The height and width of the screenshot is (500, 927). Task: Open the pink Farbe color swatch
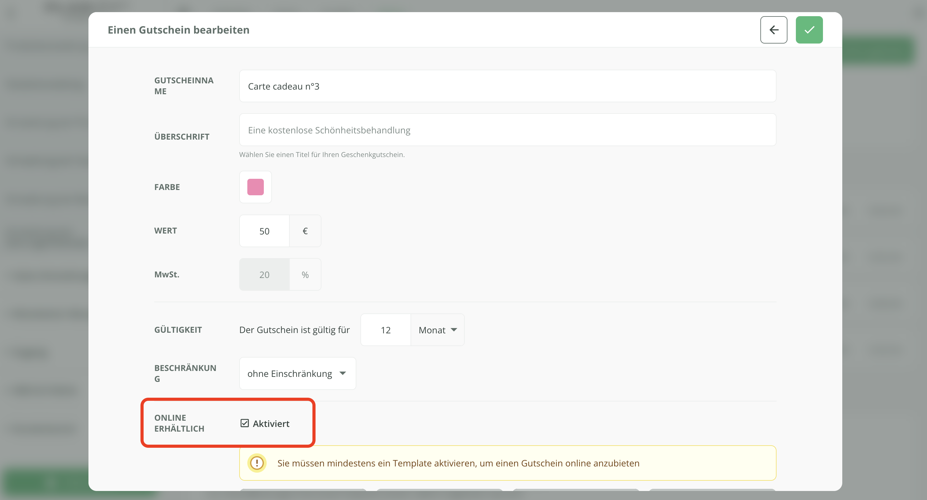[x=255, y=187]
